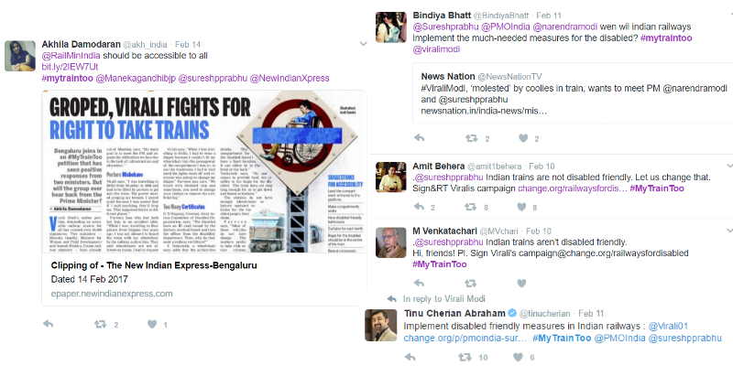Open options chevron on Amit Behera's tweet

tap(730, 166)
